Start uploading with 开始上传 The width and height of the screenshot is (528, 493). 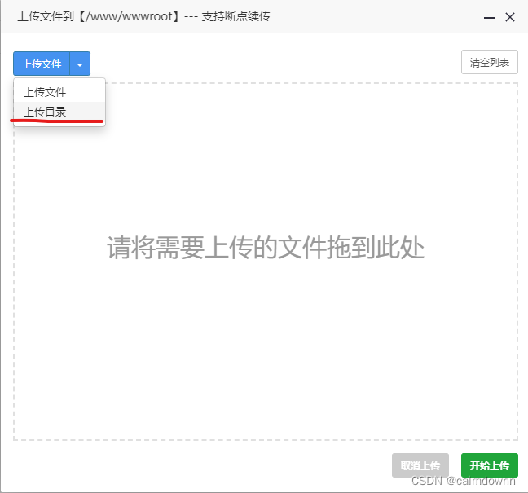(489, 465)
